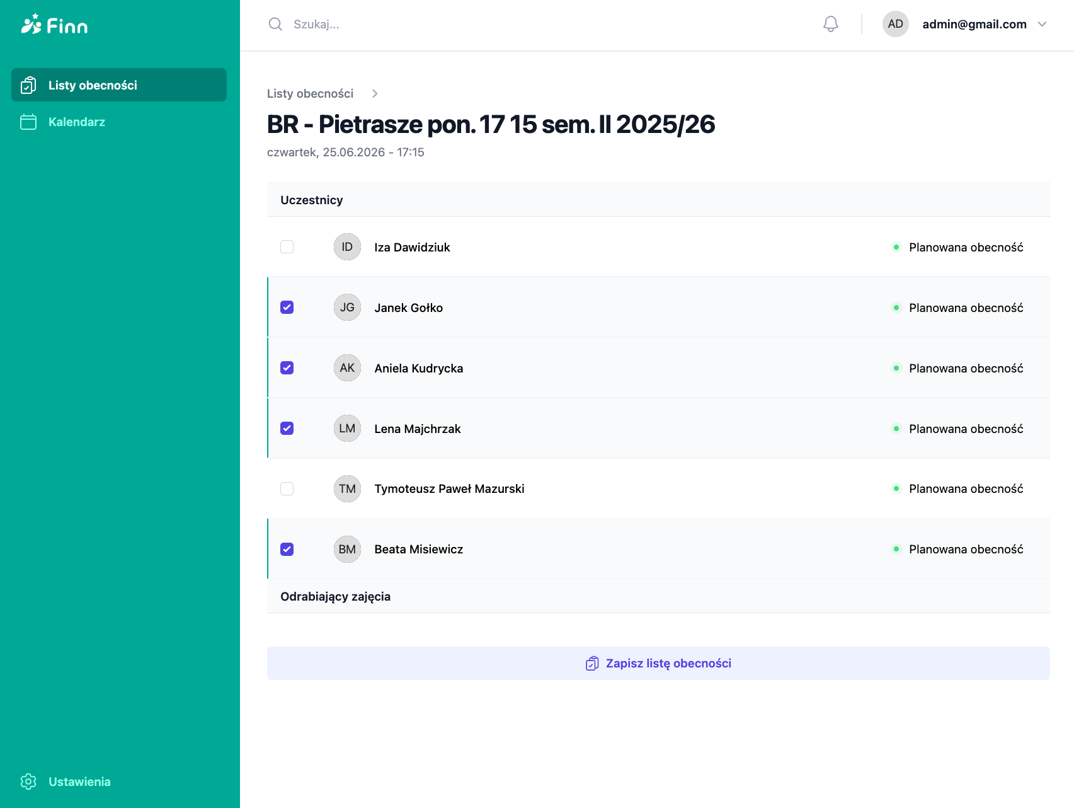This screenshot has width=1074, height=808.
Task: Click the breadcrumb chevron arrow
Action: [x=375, y=93]
